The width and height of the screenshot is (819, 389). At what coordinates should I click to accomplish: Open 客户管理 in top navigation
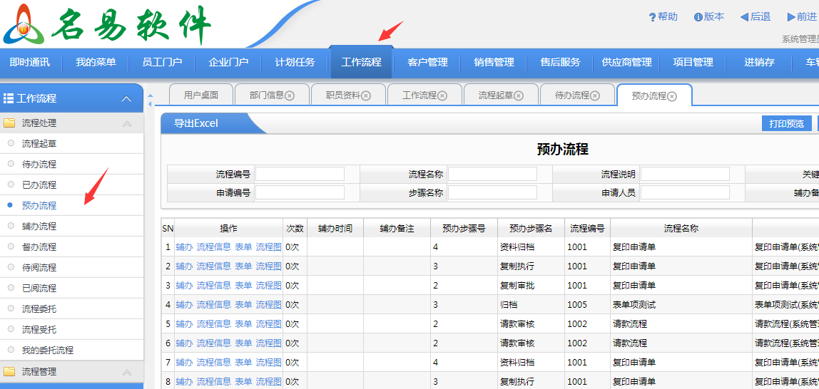(x=427, y=63)
